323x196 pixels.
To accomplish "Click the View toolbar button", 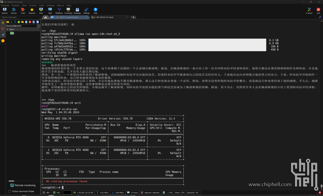I will (41, 11).
